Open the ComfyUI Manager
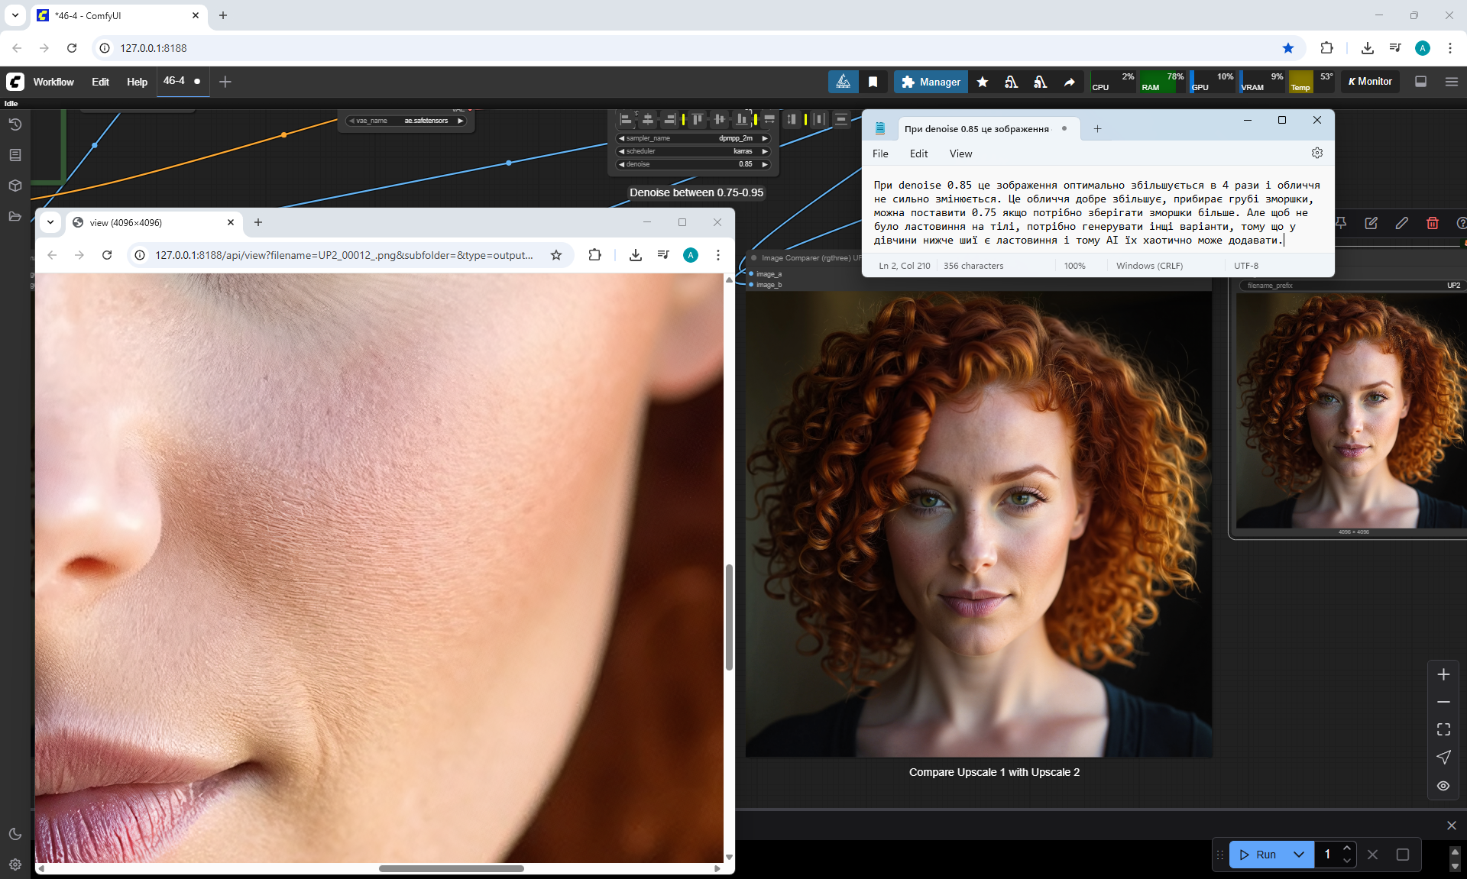 931,82
